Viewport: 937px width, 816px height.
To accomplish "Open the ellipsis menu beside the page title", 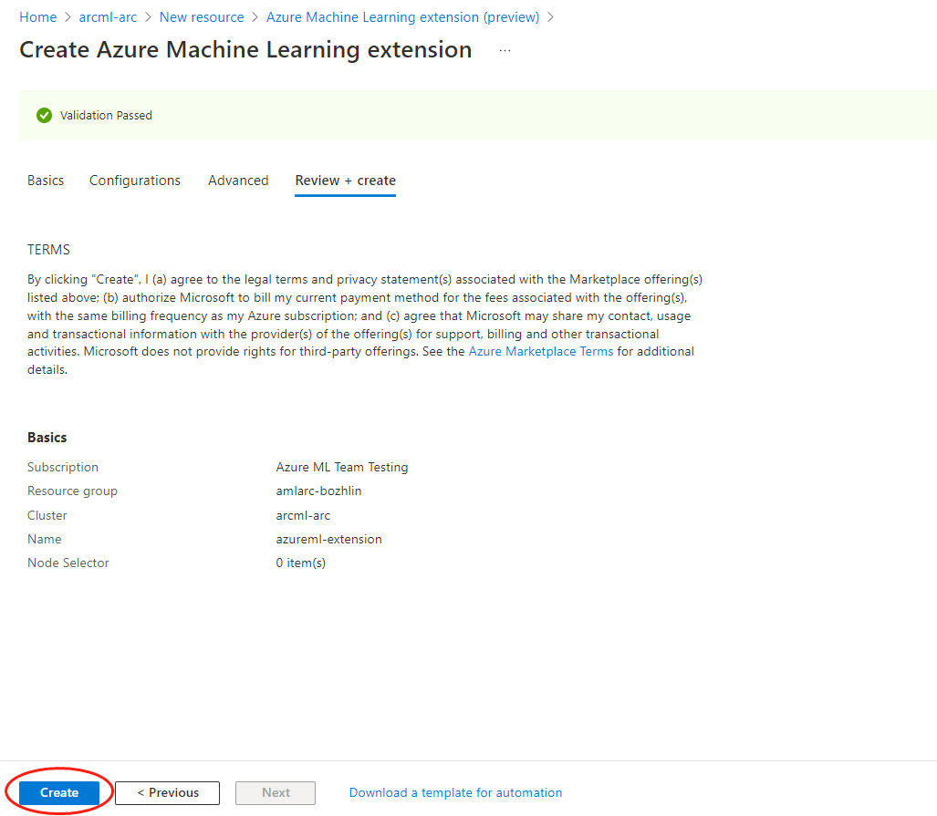I will pos(505,51).
